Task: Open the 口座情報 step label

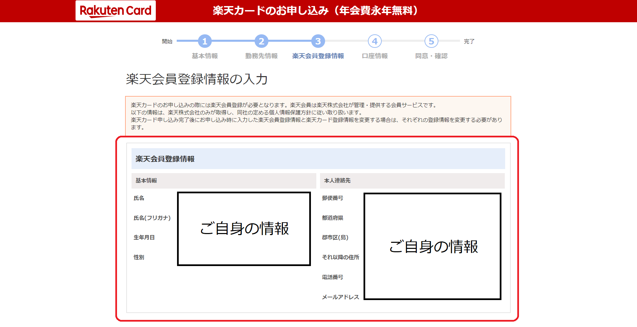Action: [375, 56]
